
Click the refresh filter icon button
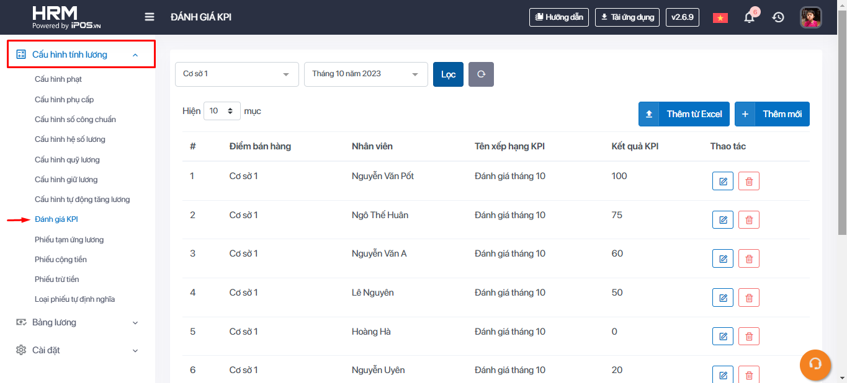[481, 74]
